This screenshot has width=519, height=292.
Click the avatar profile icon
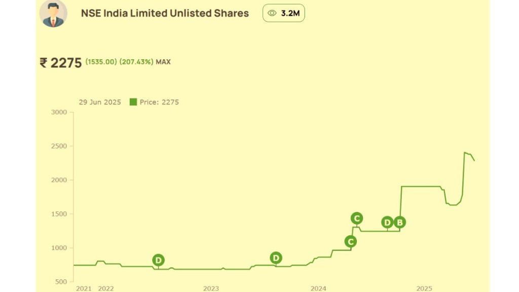pyautogui.click(x=53, y=13)
